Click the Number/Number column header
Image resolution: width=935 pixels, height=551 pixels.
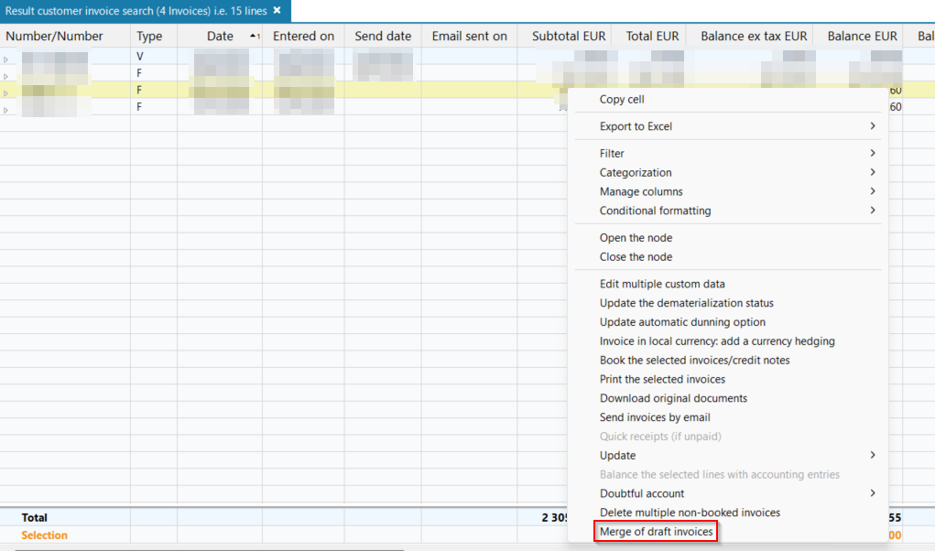coord(55,37)
